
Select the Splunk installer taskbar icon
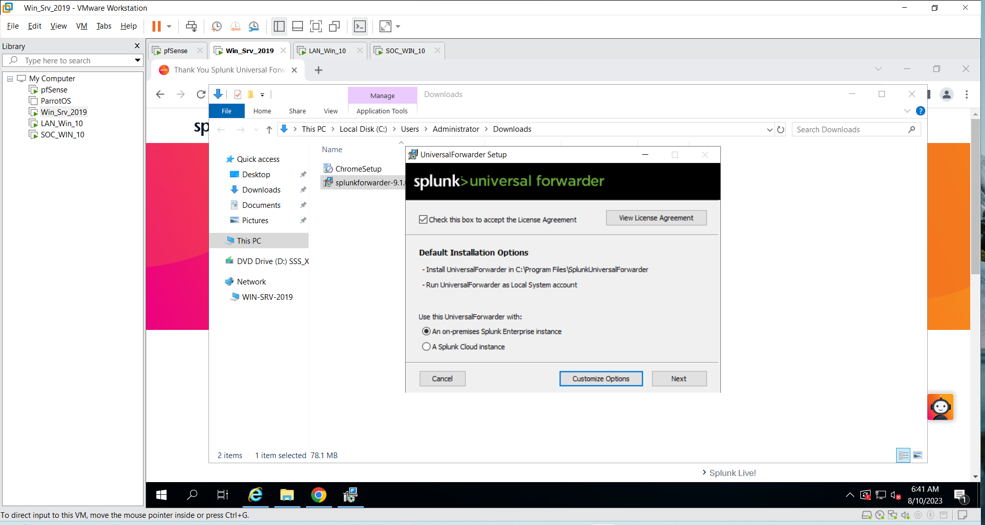[350, 494]
